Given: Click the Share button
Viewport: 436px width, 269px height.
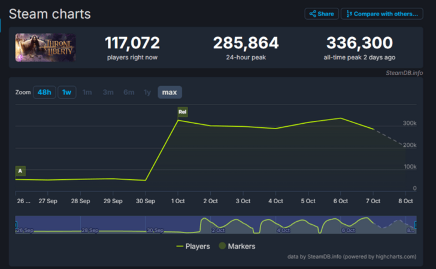Looking at the screenshot, I should click(322, 14).
